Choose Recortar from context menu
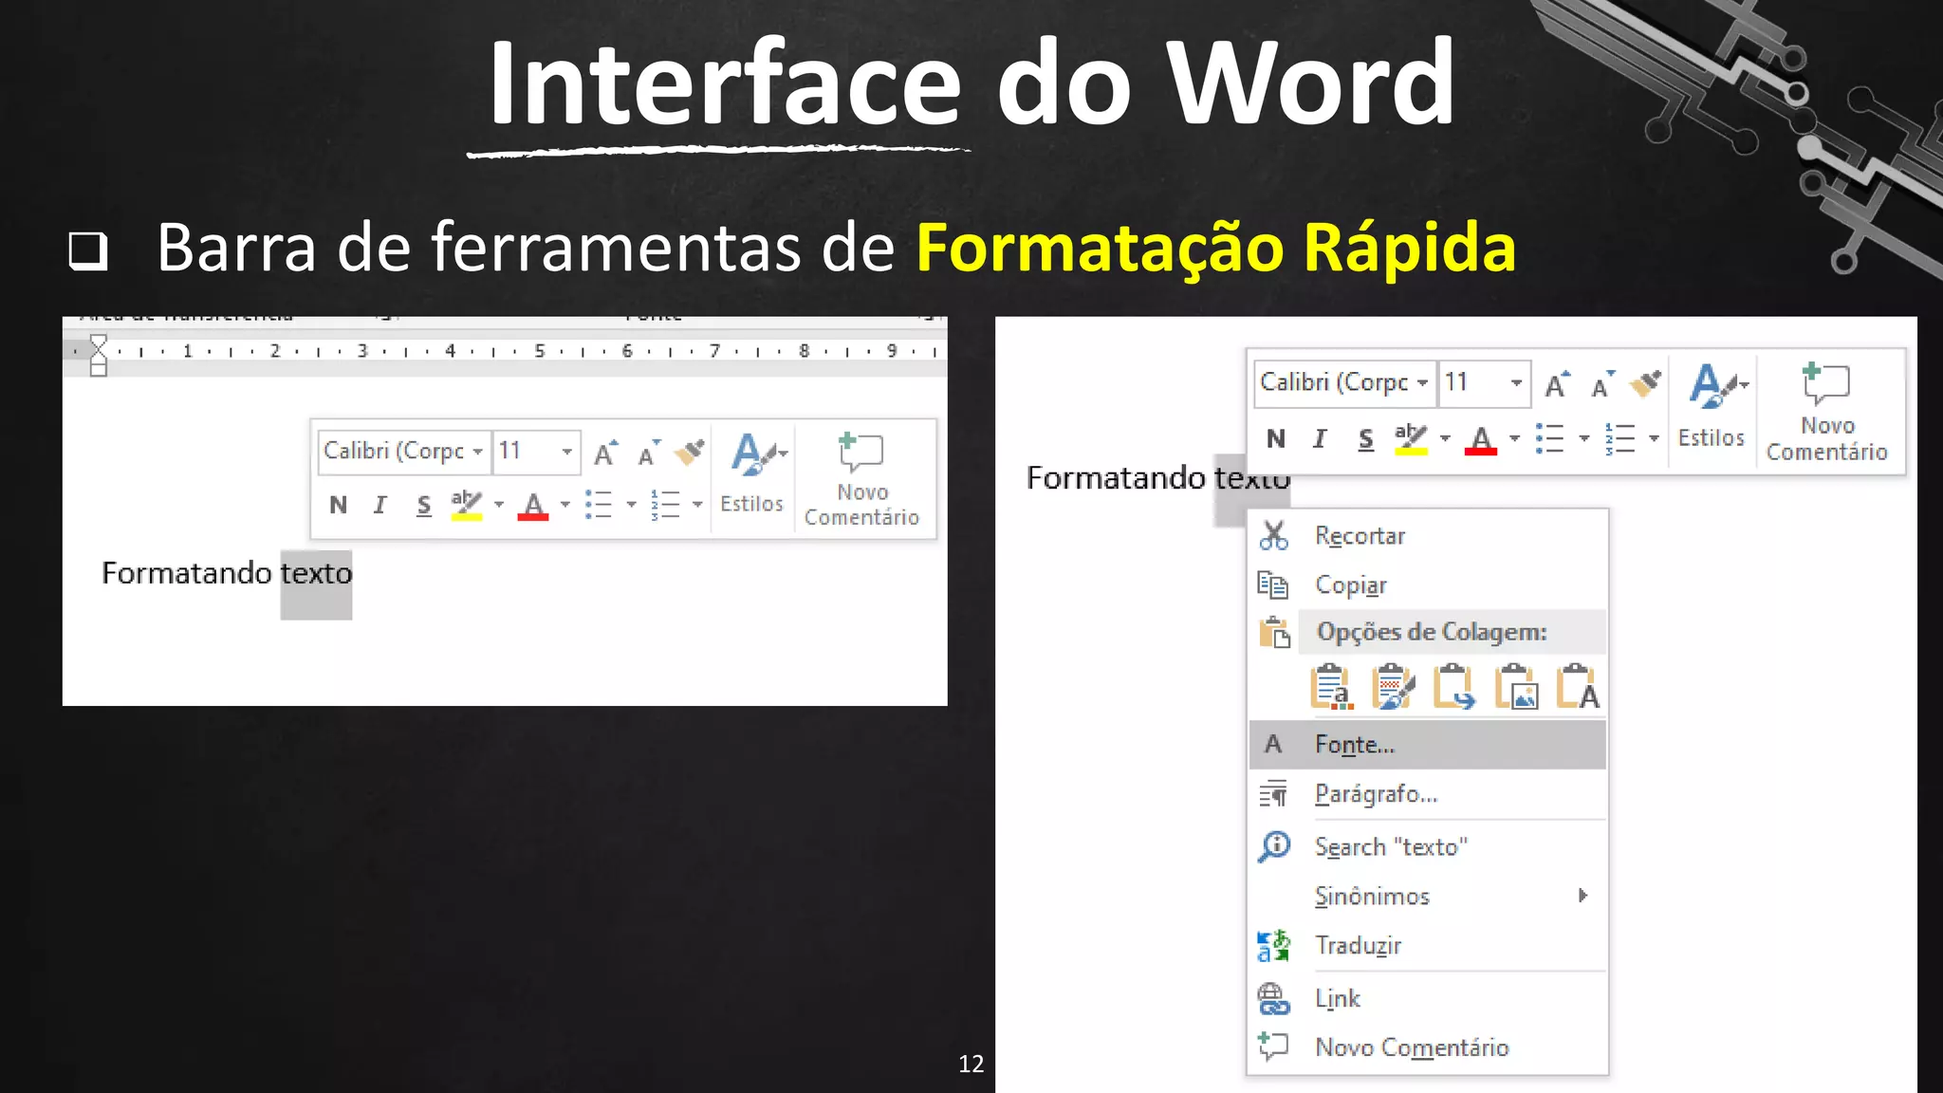This screenshot has width=1943, height=1093. click(x=1428, y=536)
